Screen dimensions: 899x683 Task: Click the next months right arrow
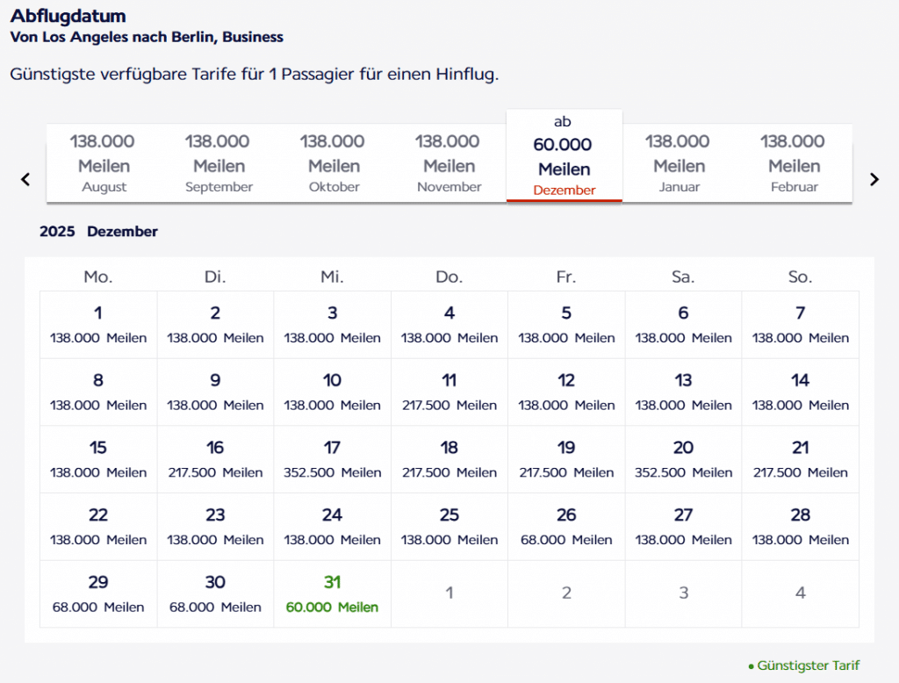coord(874,179)
